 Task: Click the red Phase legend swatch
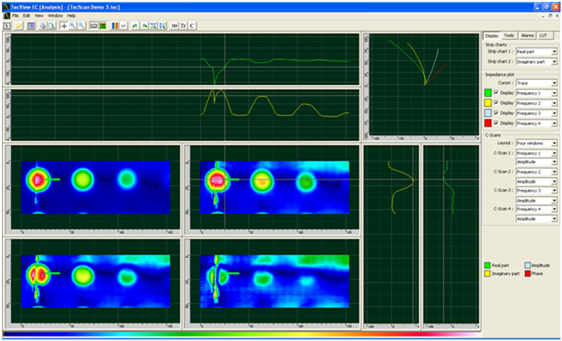[527, 274]
